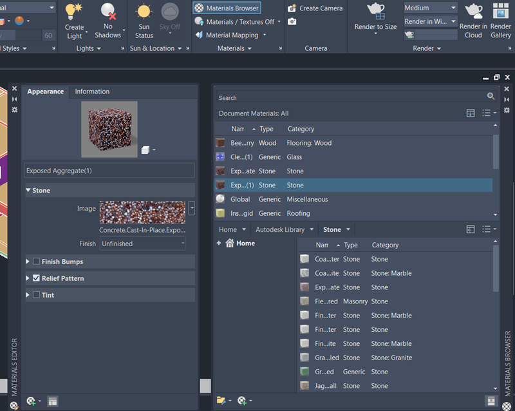Select the Home tree item
The height and width of the screenshot is (411, 515).
(240, 243)
